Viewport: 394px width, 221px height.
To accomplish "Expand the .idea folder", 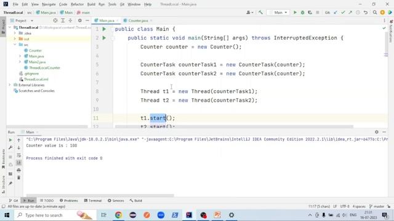I will (15, 33).
